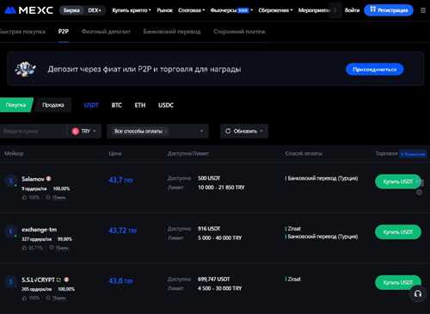Click the Обновить refresh button
This screenshot has width=430, height=314.
click(244, 131)
